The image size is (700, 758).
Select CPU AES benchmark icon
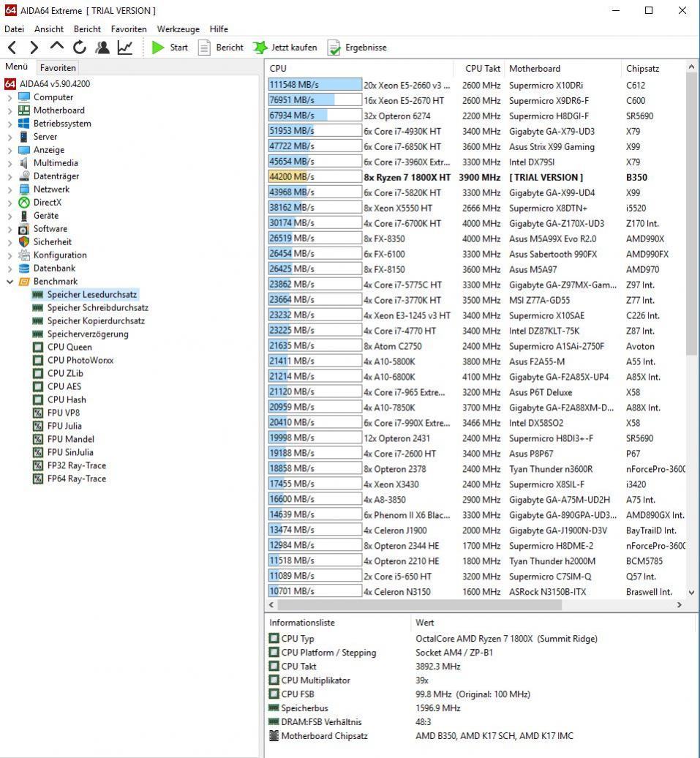(38, 387)
